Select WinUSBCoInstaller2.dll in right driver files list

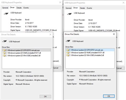tap(90, 55)
